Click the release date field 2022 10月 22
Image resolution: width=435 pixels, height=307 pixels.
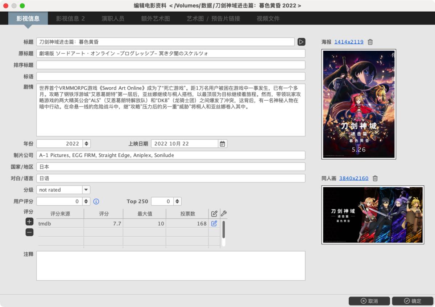pyautogui.click(x=185, y=144)
